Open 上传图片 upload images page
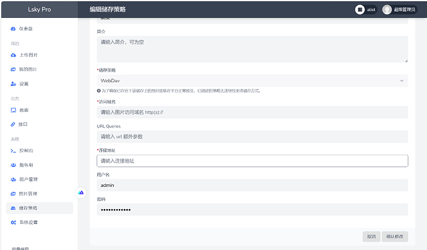427x250 pixels. pos(40,55)
